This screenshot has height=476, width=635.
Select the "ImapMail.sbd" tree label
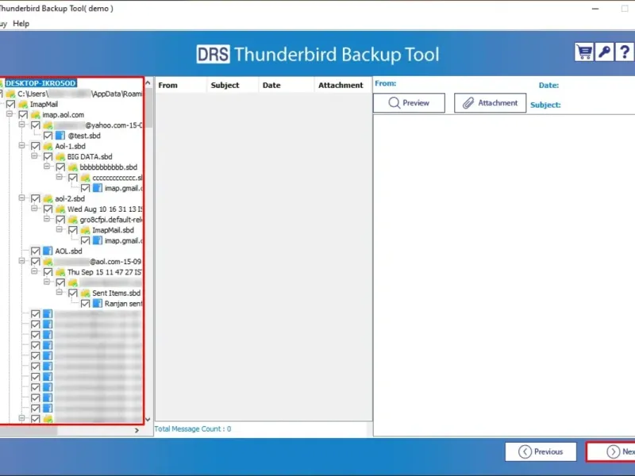pyautogui.click(x=113, y=230)
